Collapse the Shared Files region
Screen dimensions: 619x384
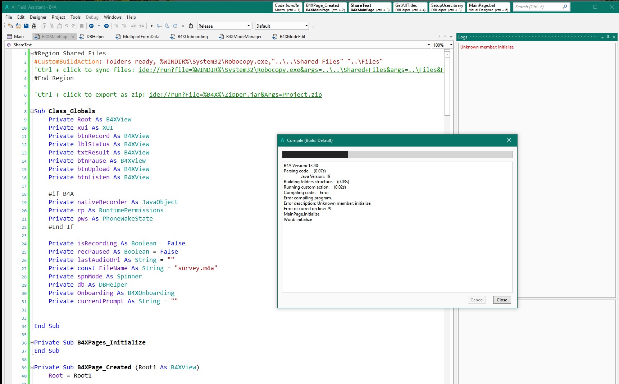pyautogui.click(x=32, y=54)
